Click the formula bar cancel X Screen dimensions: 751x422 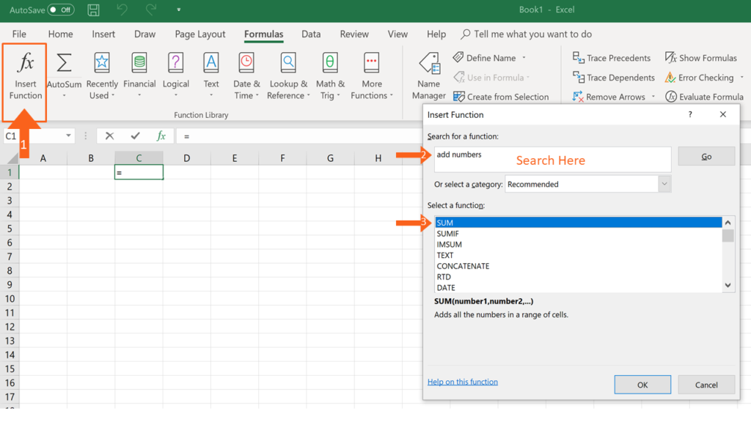[110, 136]
